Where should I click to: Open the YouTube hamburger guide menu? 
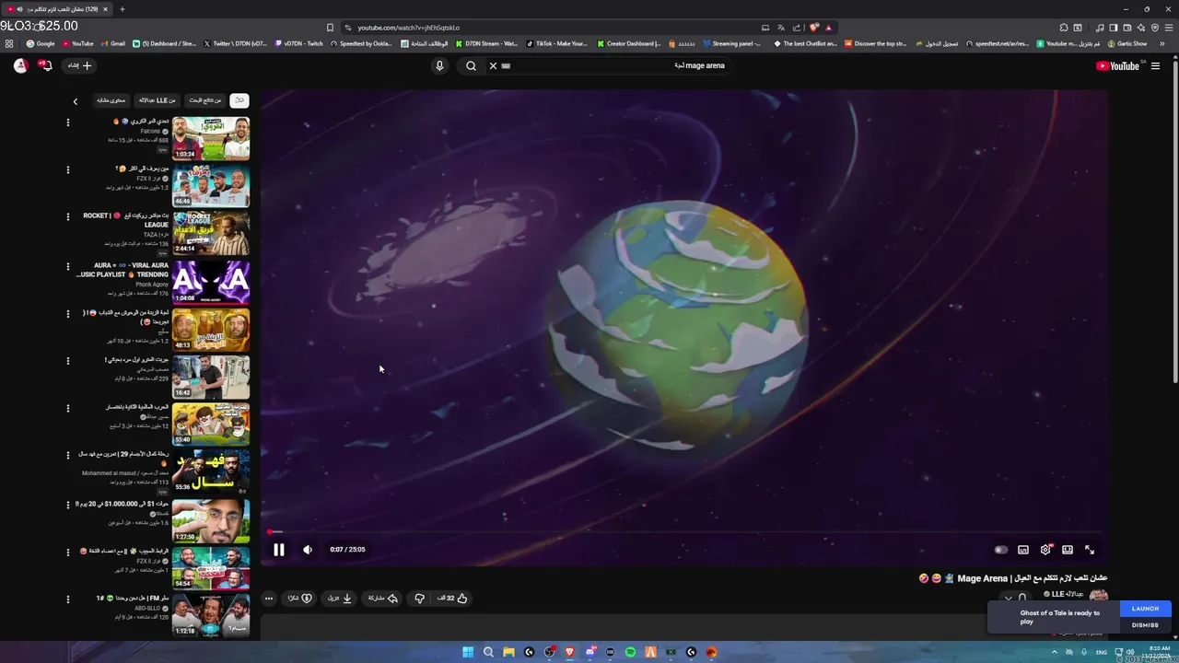[x=1155, y=65]
